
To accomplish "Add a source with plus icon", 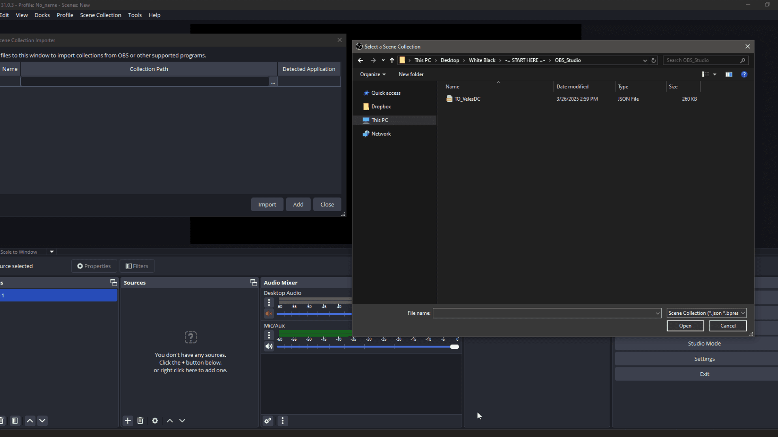I will pyautogui.click(x=128, y=421).
